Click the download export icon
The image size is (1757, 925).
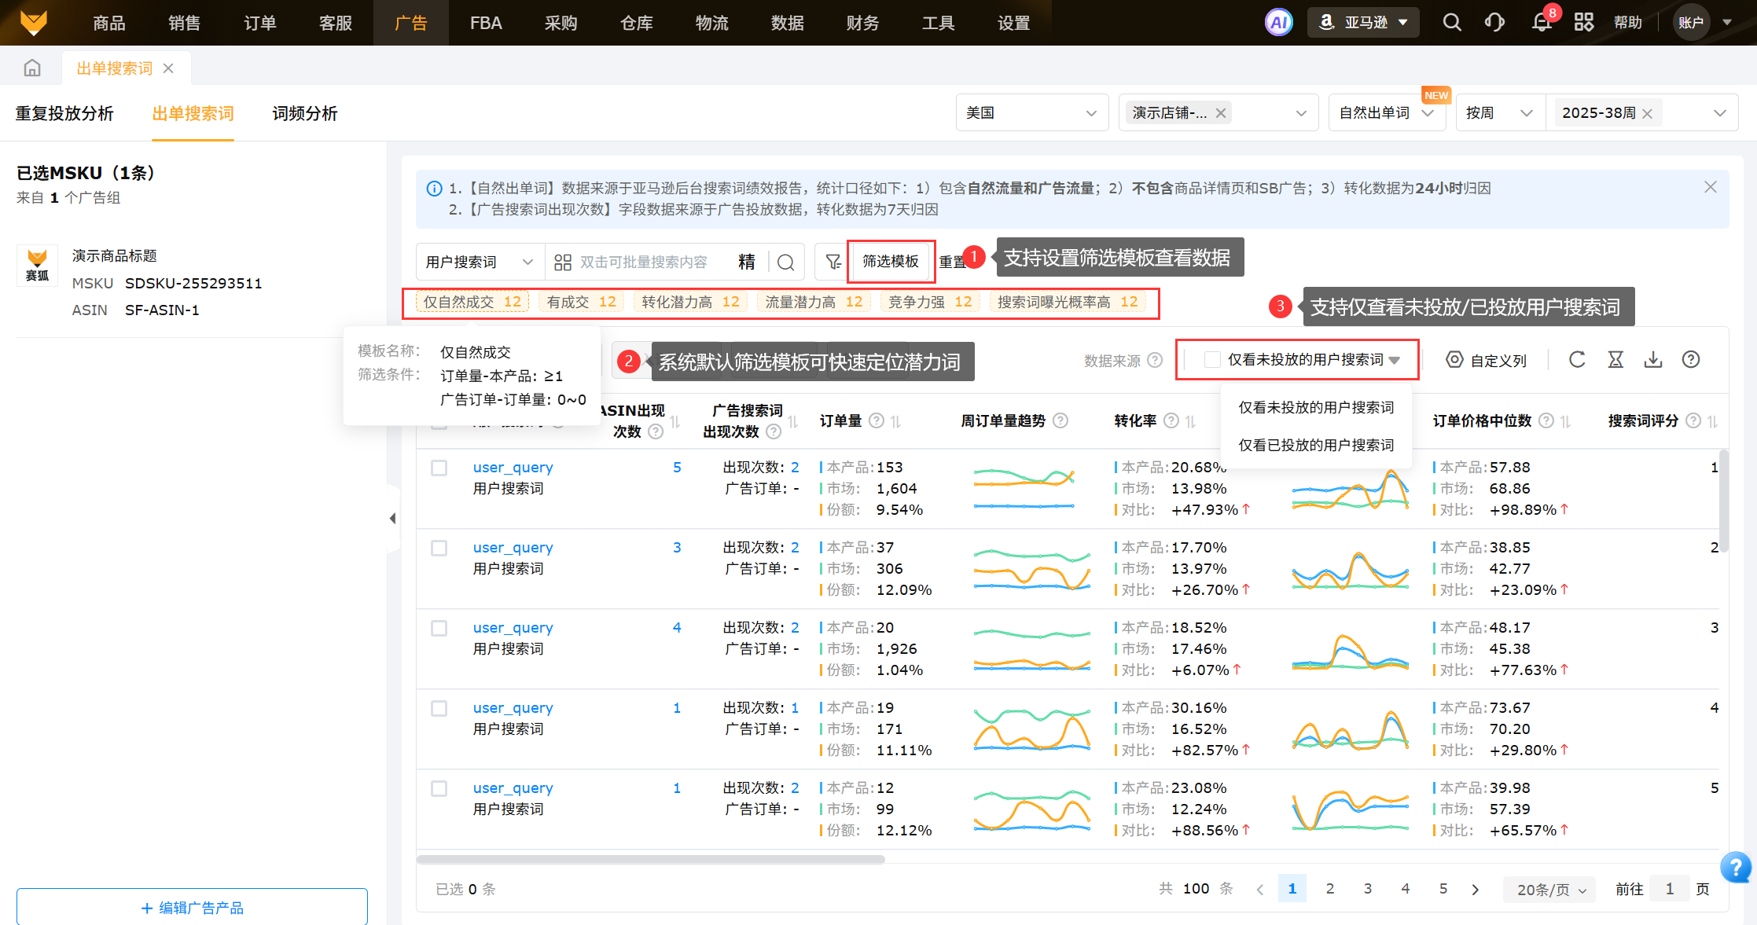tap(1653, 360)
